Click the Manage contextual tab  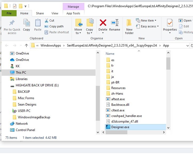73,7
